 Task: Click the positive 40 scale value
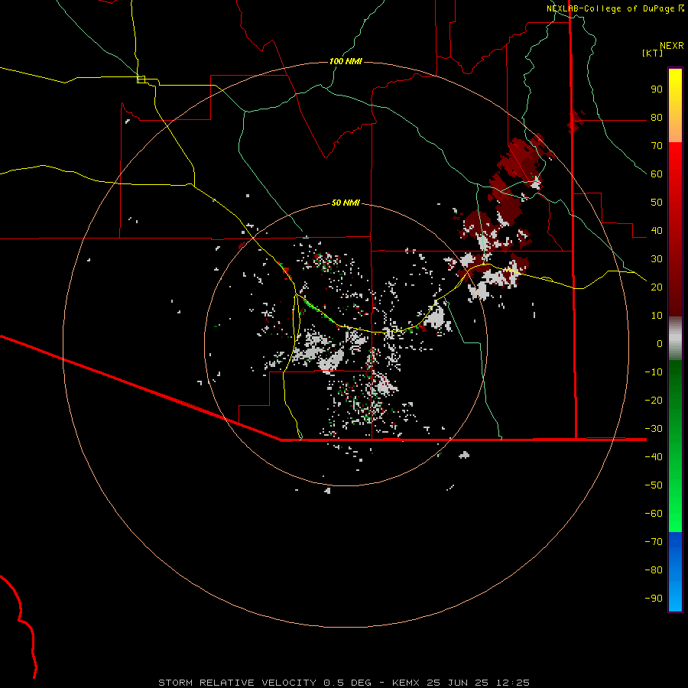[x=657, y=230]
